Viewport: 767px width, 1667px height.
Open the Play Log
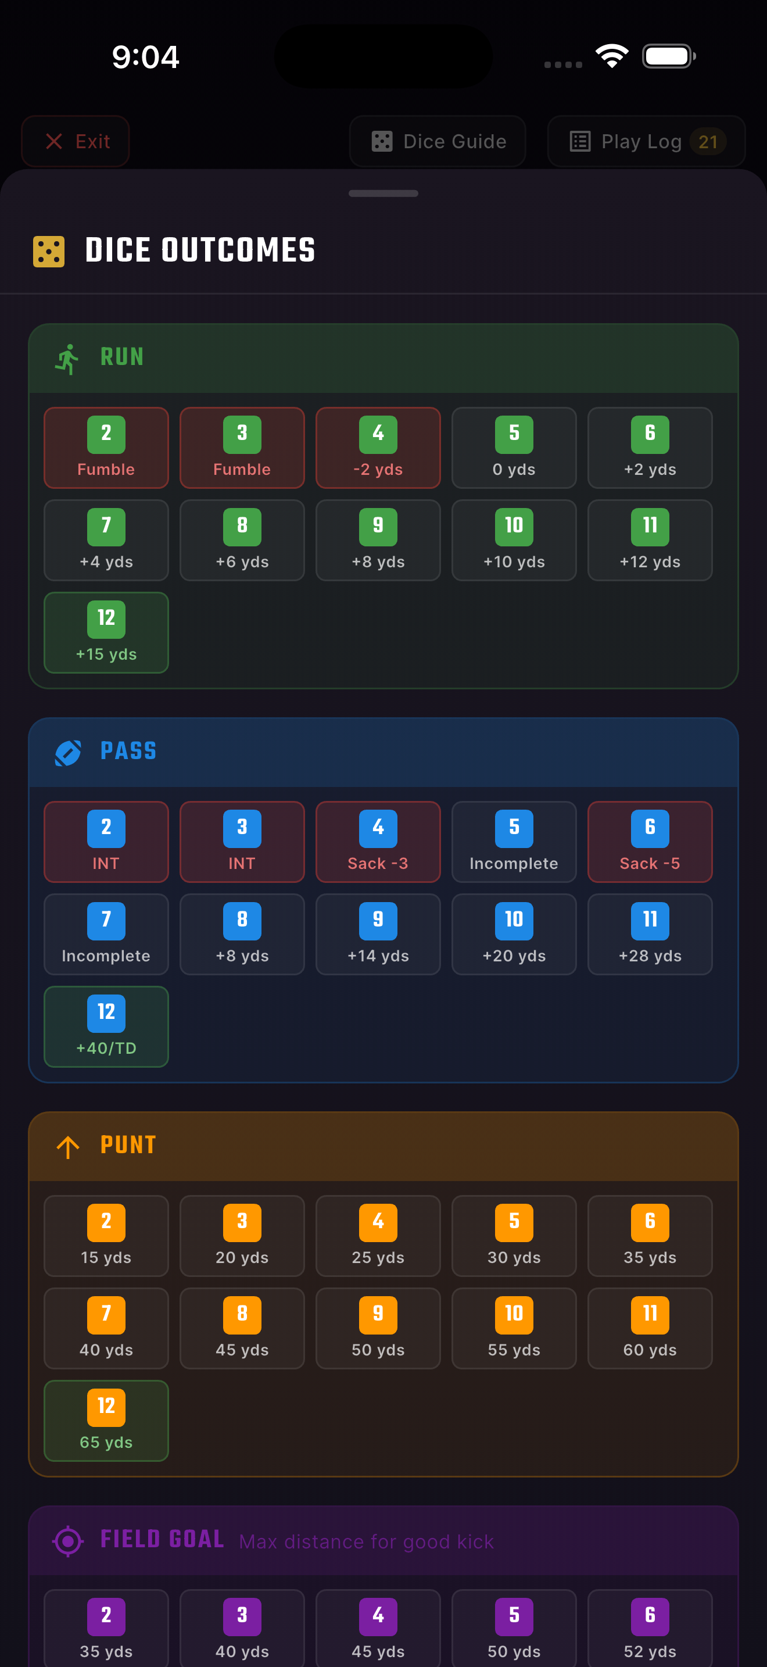point(646,141)
